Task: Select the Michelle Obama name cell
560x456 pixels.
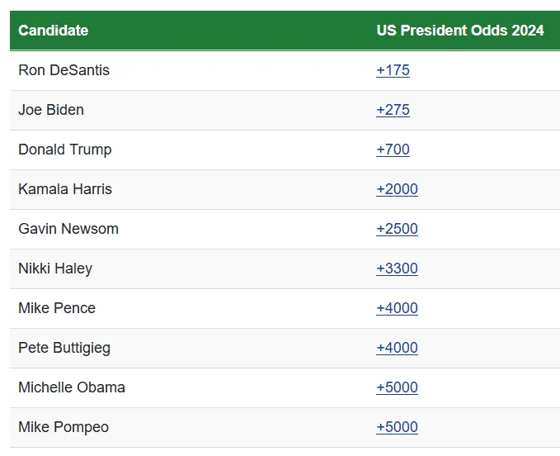Action: (x=72, y=387)
